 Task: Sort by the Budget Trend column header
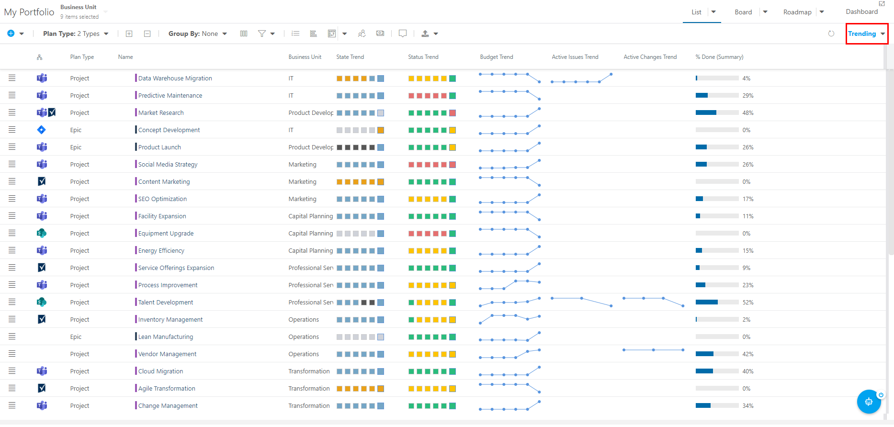click(497, 57)
